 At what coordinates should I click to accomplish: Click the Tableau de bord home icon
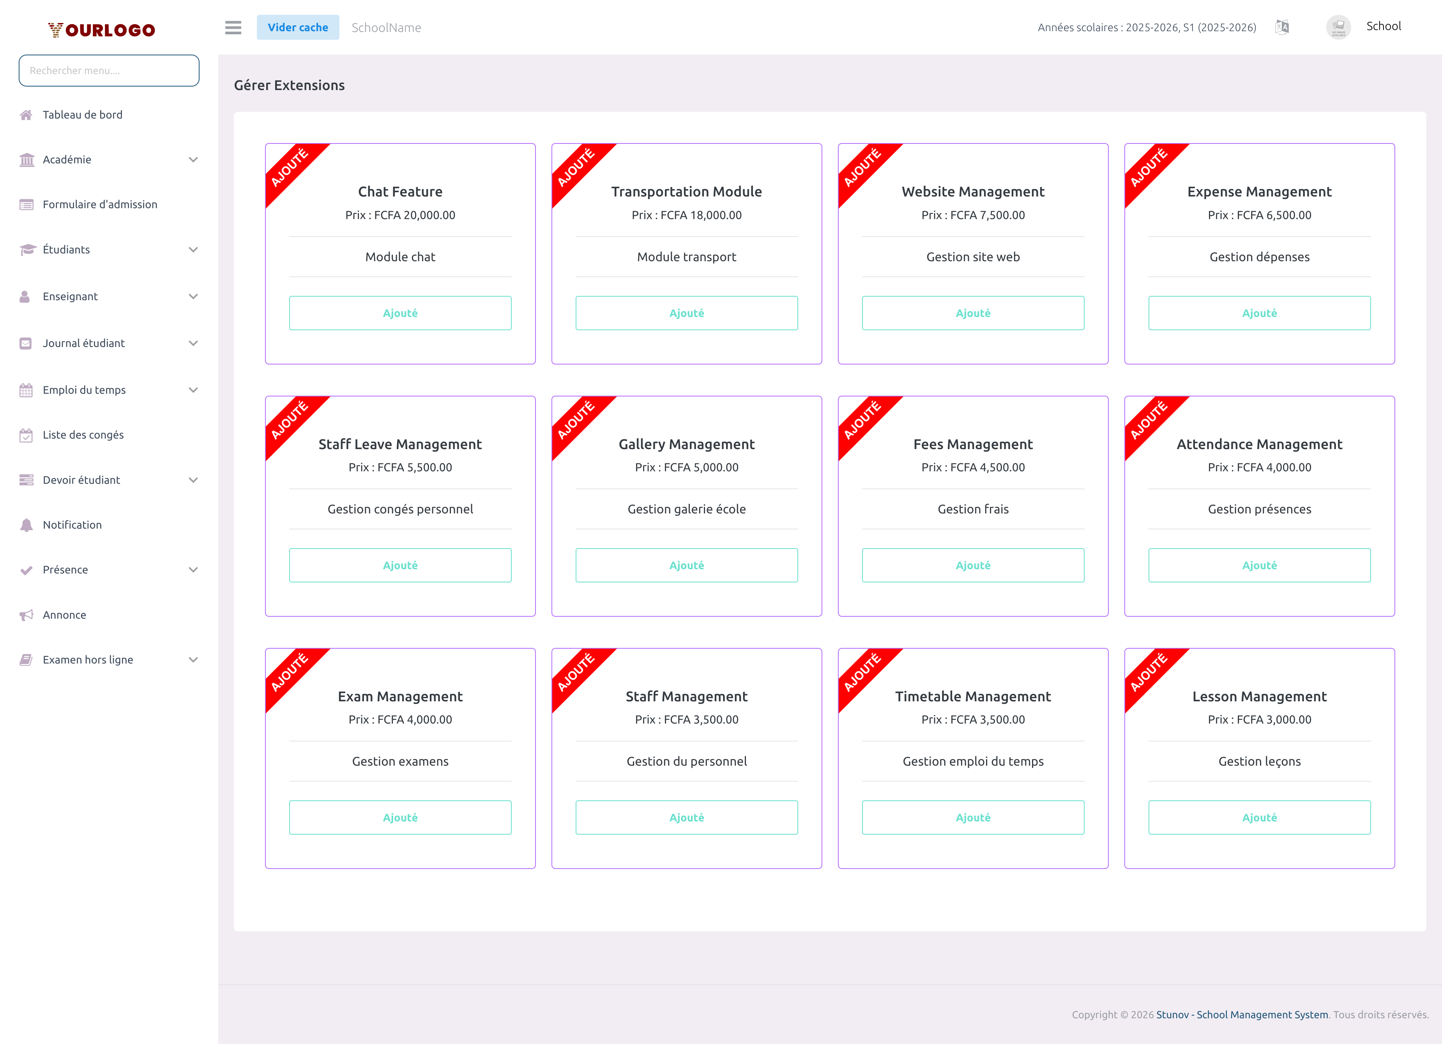[x=26, y=115]
